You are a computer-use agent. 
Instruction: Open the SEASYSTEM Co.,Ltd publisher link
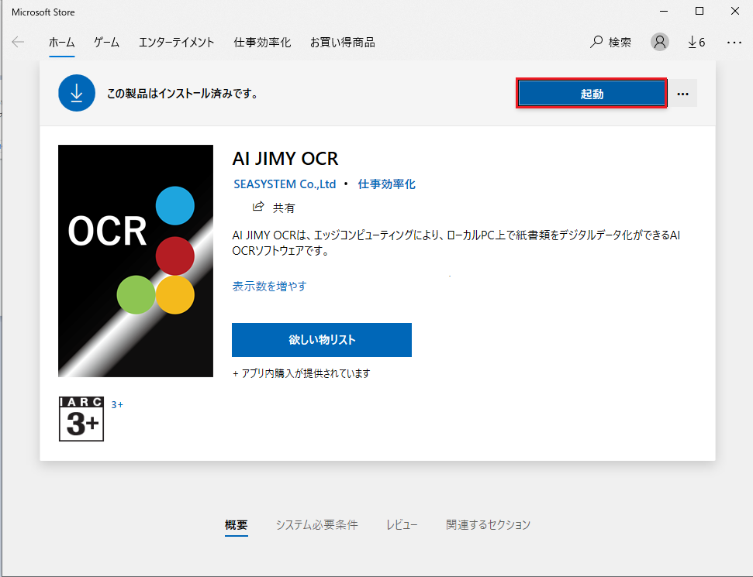pos(285,184)
